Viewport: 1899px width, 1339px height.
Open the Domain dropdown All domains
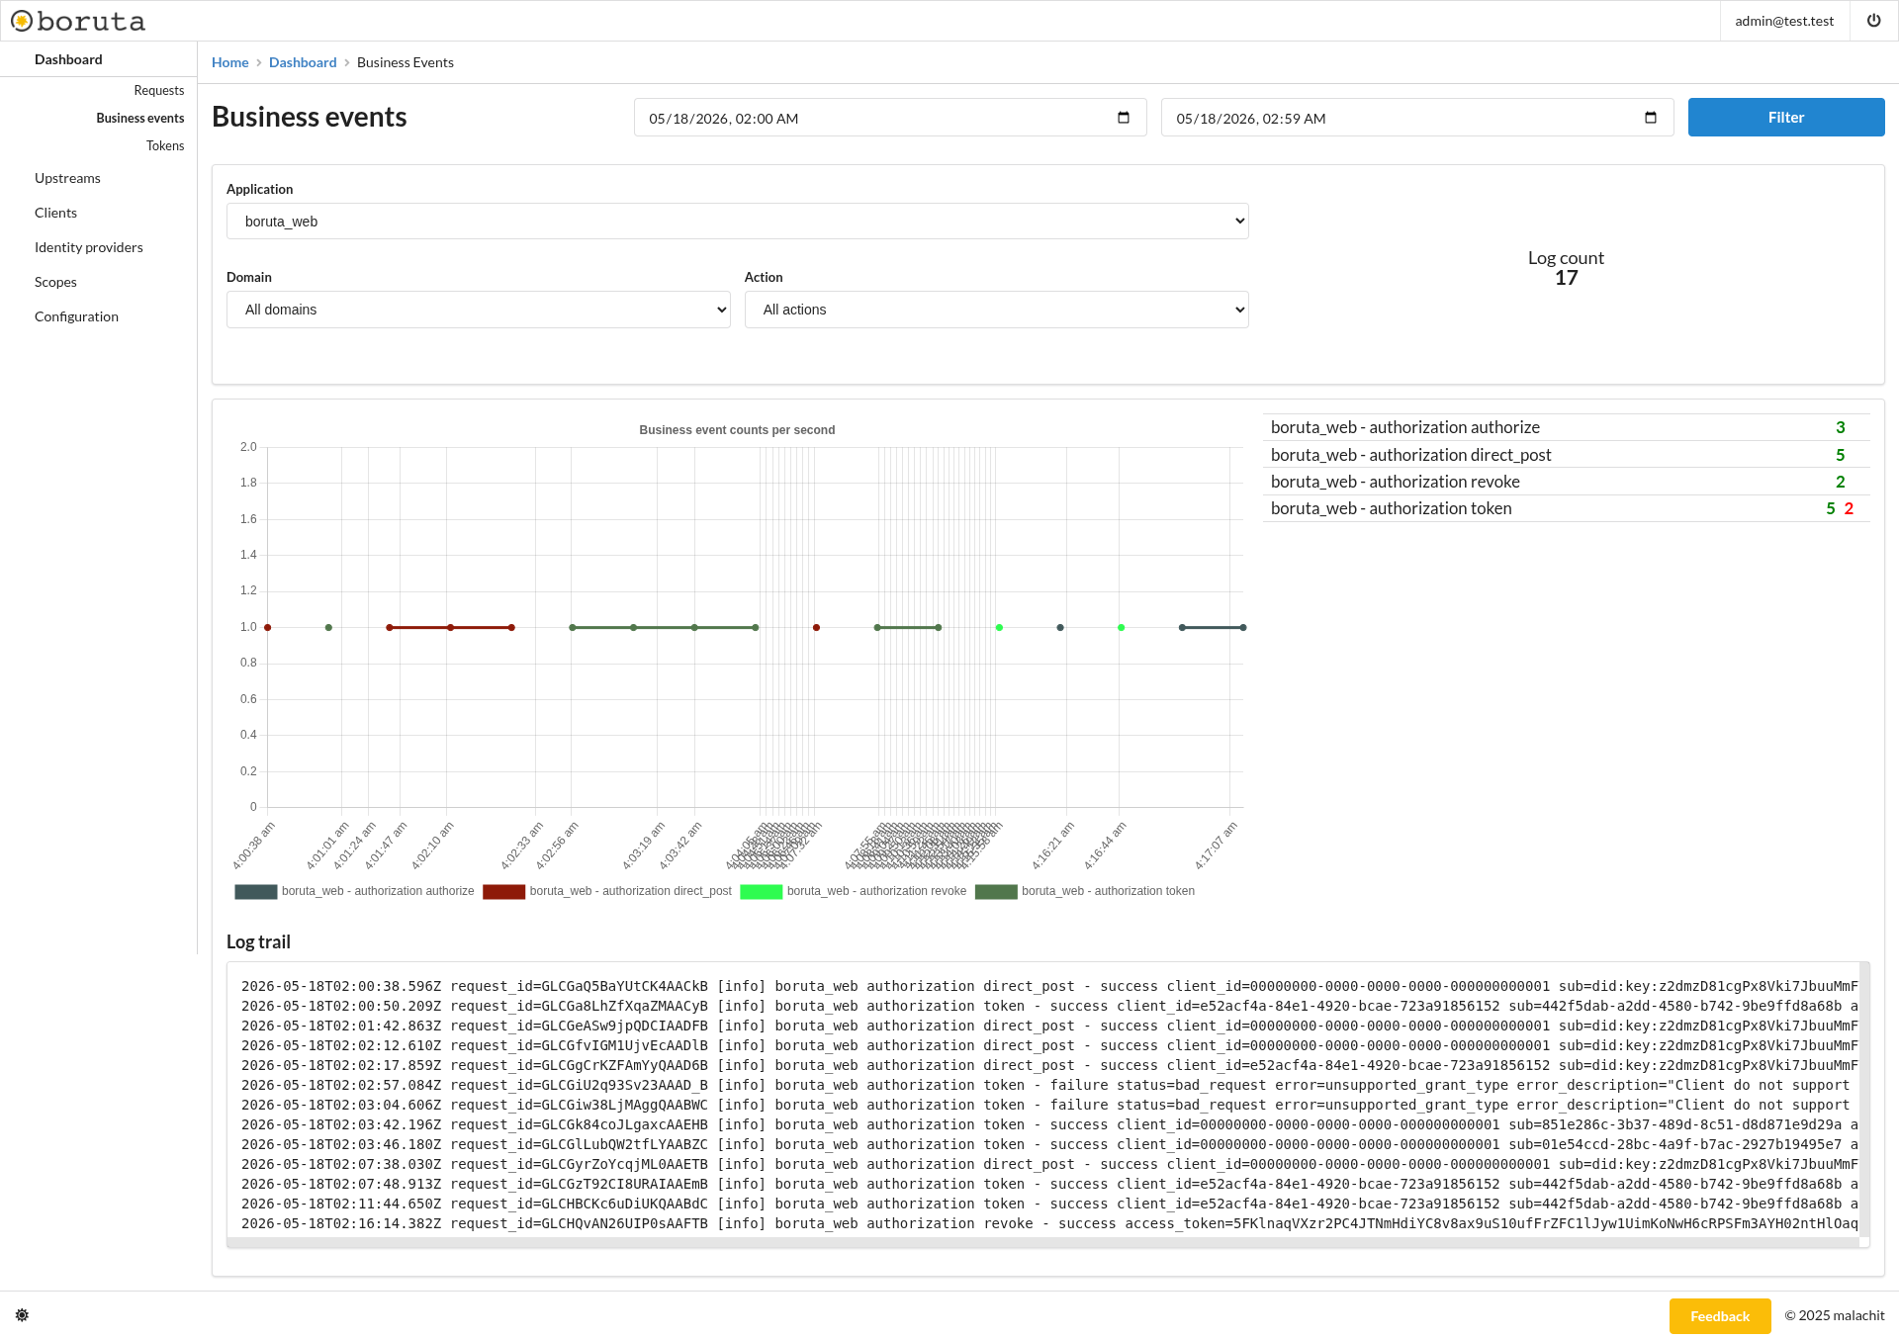478,310
